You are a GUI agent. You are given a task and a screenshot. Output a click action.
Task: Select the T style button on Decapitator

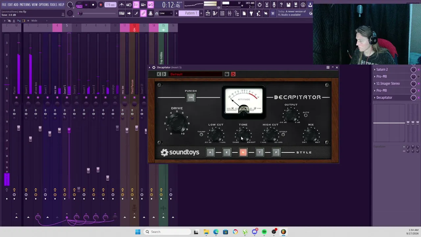(x=260, y=152)
